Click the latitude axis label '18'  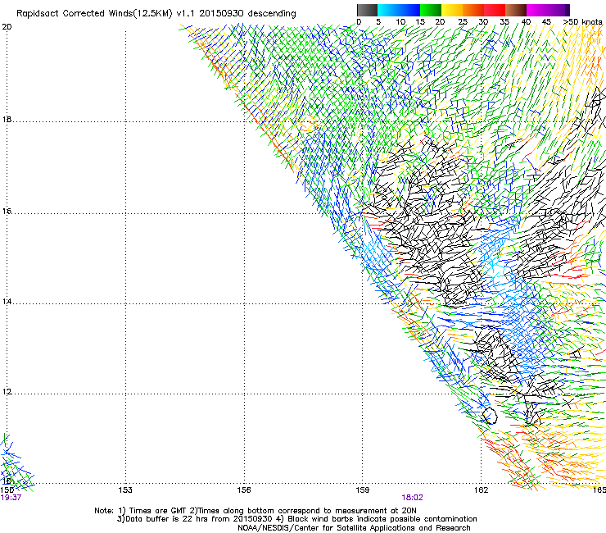click(x=7, y=119)
